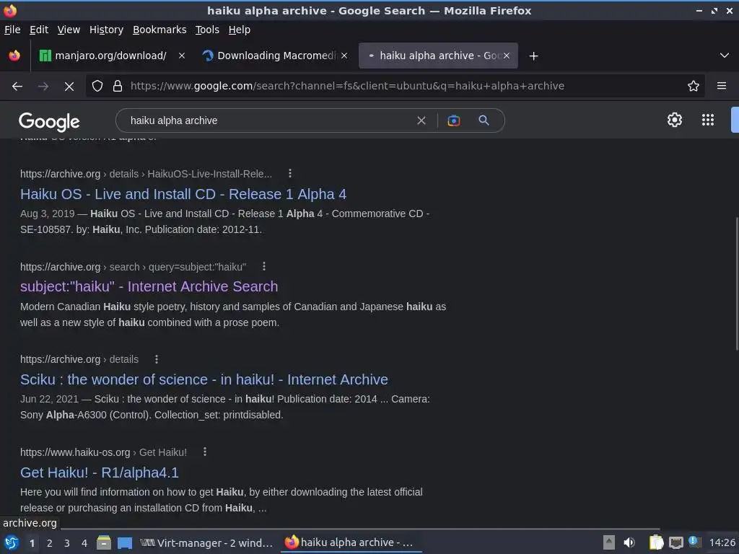Open Firefox View pinned icon
Viewport: 739px width, 554px height.
pyautogui.click(x=14, y=56)
